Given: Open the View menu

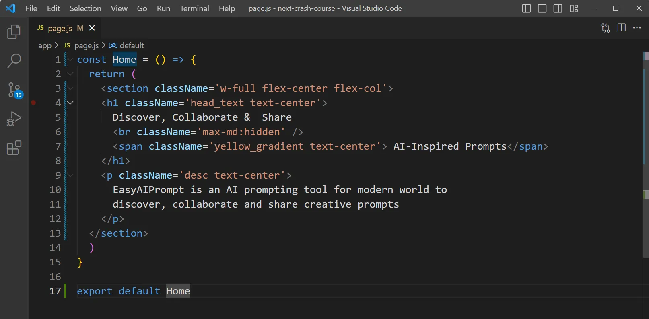Looking at the screenshot, I should click(119, 8).
